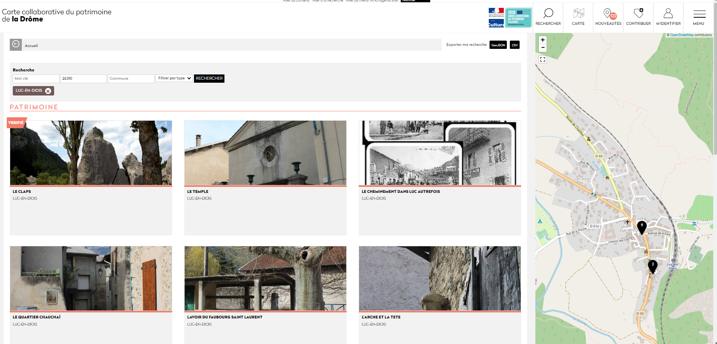
Task: Click the L'ARCHE ET LA TETE title
Action: 381,317
